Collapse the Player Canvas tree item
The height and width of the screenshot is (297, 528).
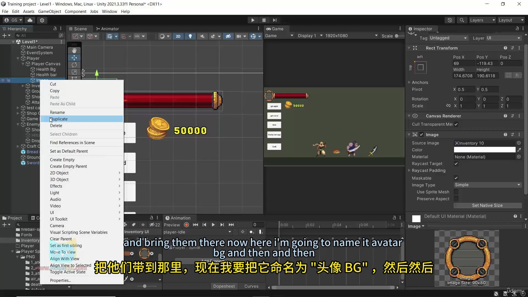click(x=23, y=64)
